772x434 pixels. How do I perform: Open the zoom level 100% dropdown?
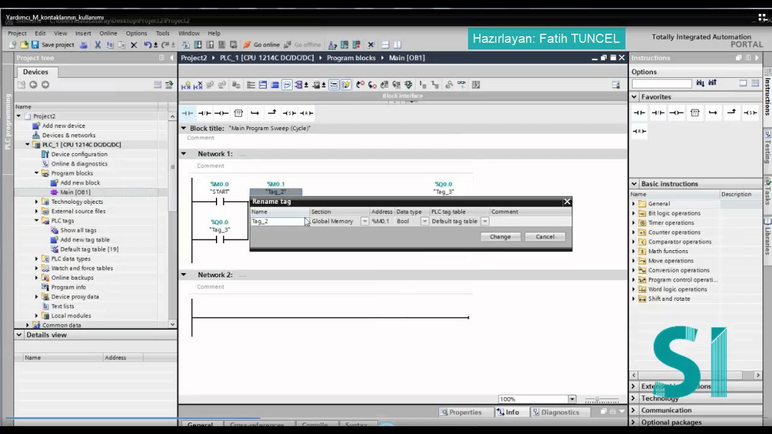(572, 399)
